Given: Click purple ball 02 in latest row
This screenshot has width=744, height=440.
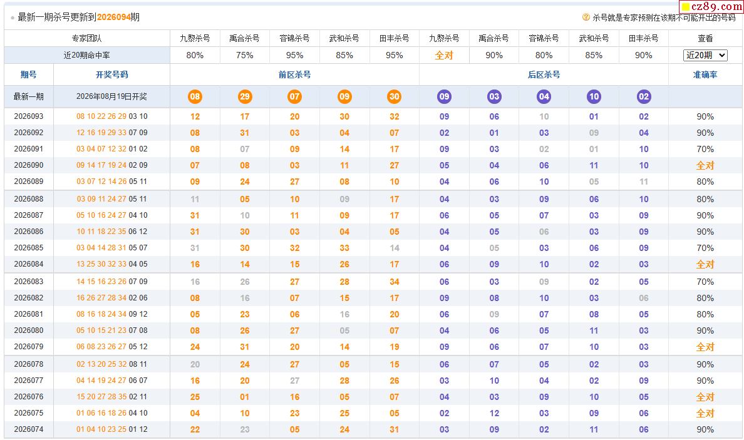Looking at the screenshot, I should [643, 96].
